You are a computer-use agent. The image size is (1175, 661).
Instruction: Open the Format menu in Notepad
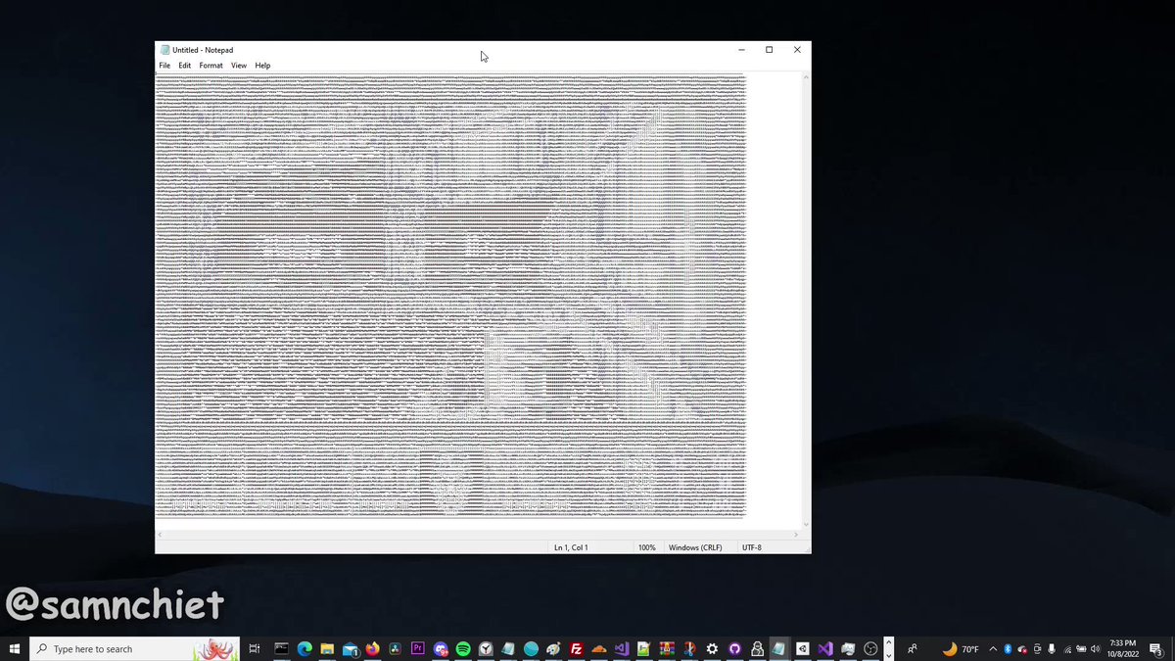pos(211,66)
